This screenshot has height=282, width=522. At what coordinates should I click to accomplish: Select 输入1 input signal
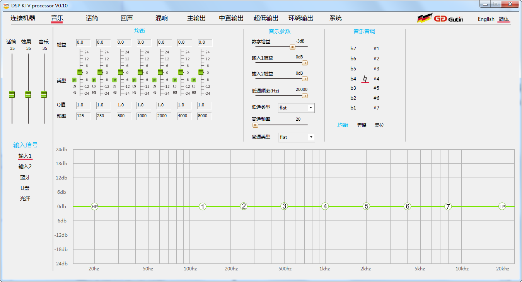tap(25, 156)
